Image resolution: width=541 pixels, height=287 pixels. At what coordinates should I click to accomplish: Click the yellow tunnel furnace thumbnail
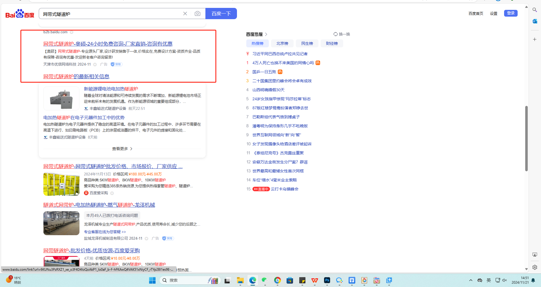(61, 184)
